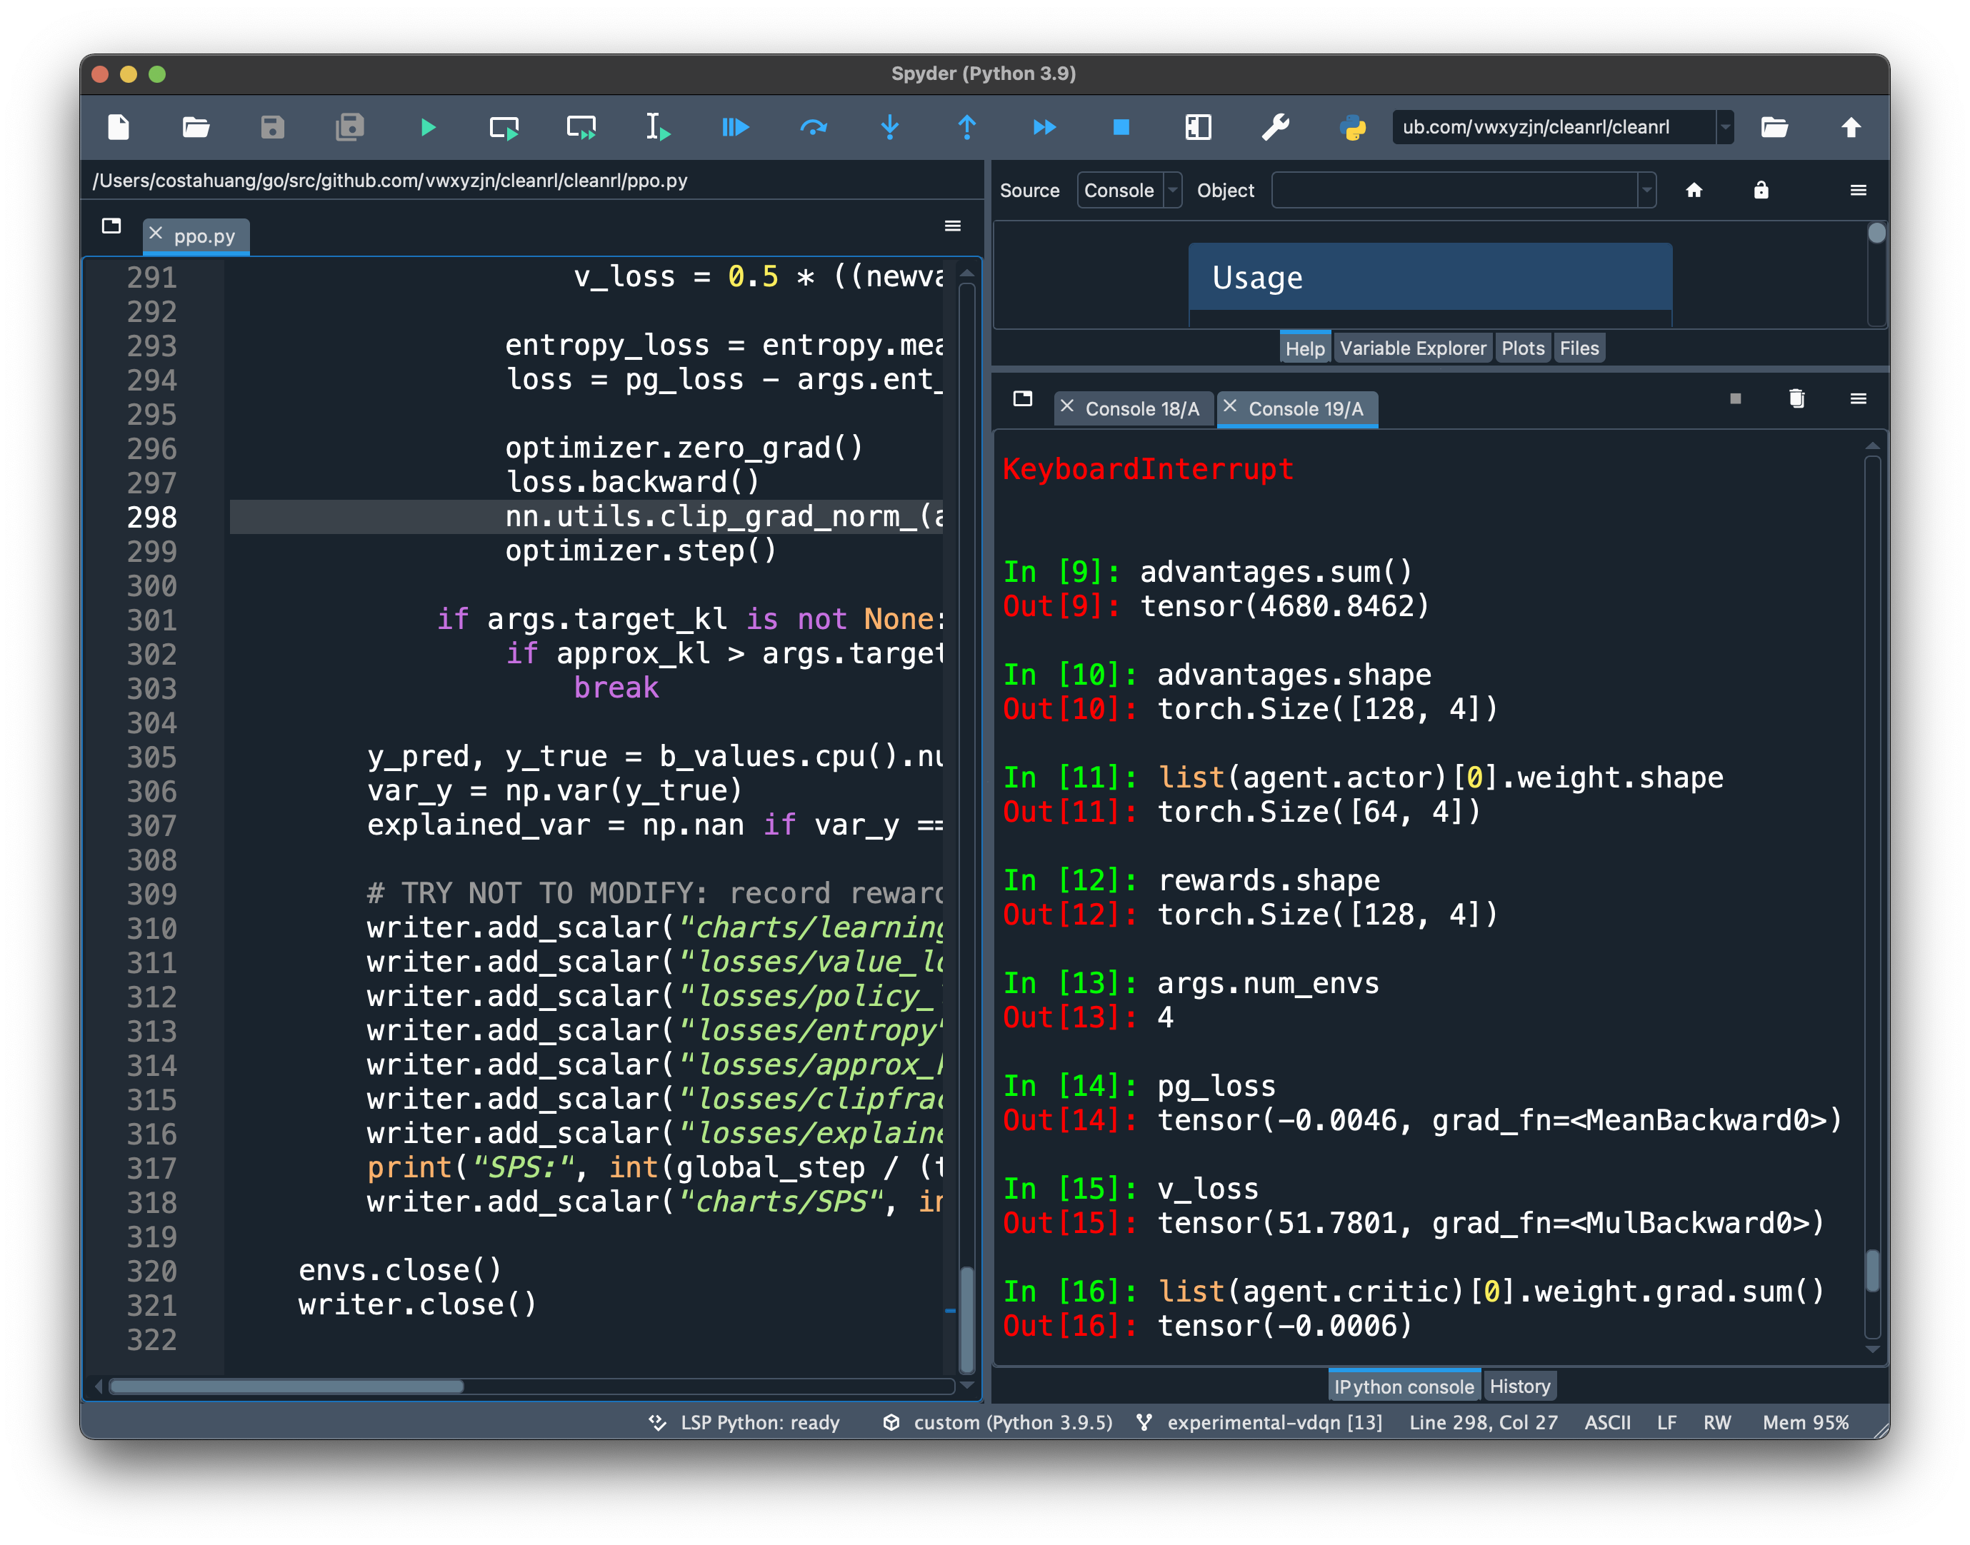1970x1545 pixels.
Task: Click LSP Python: ready status
Action: point(744,1422)
